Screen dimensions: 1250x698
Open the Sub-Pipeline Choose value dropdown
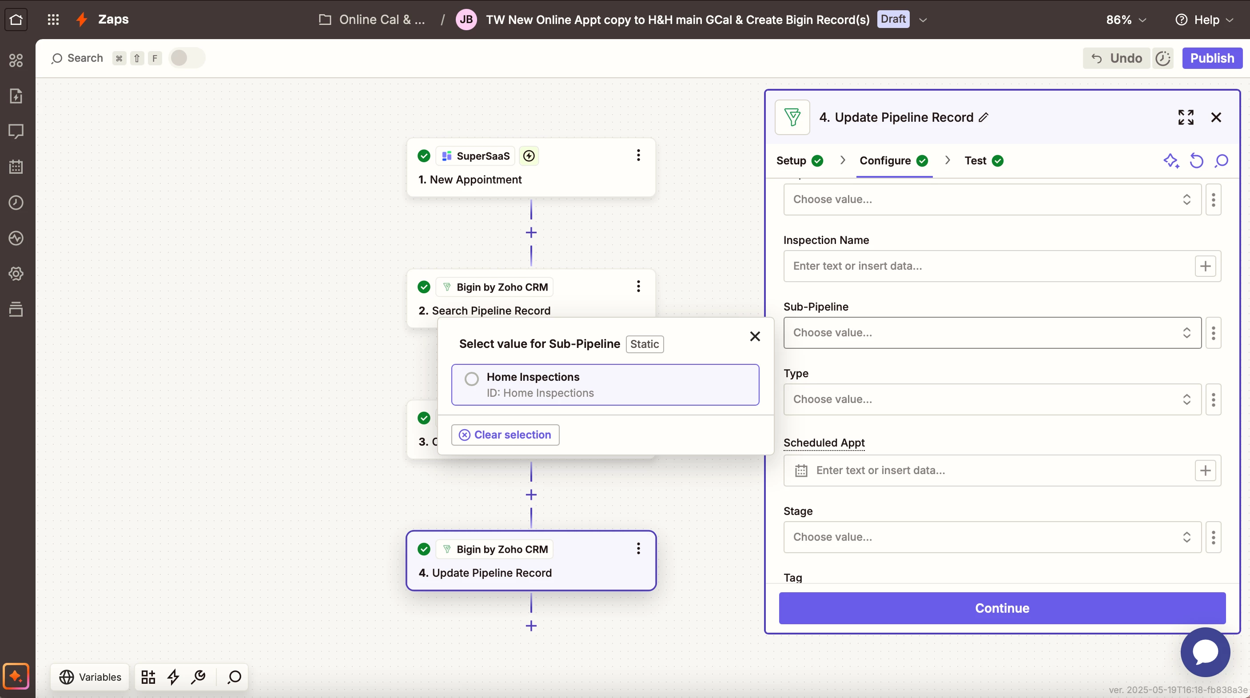tap(992, 332)
